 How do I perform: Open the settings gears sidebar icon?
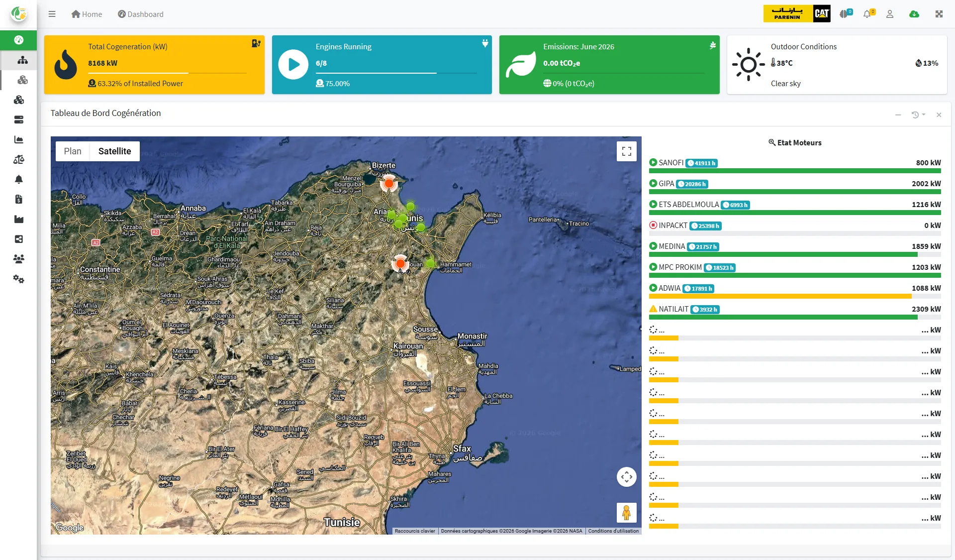click(x=19, y=279)
